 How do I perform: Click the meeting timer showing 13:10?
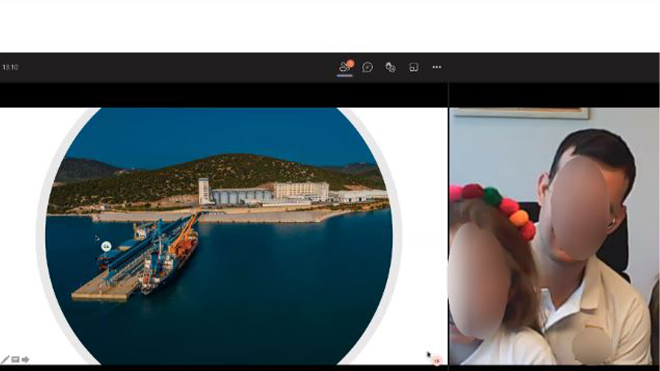click(10, 67)
